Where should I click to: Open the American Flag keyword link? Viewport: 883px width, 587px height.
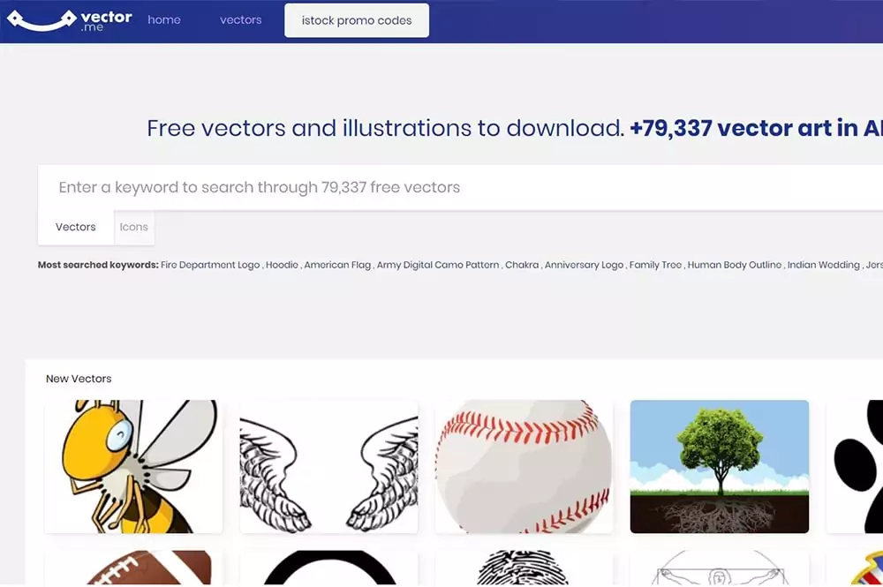[337, 265]
